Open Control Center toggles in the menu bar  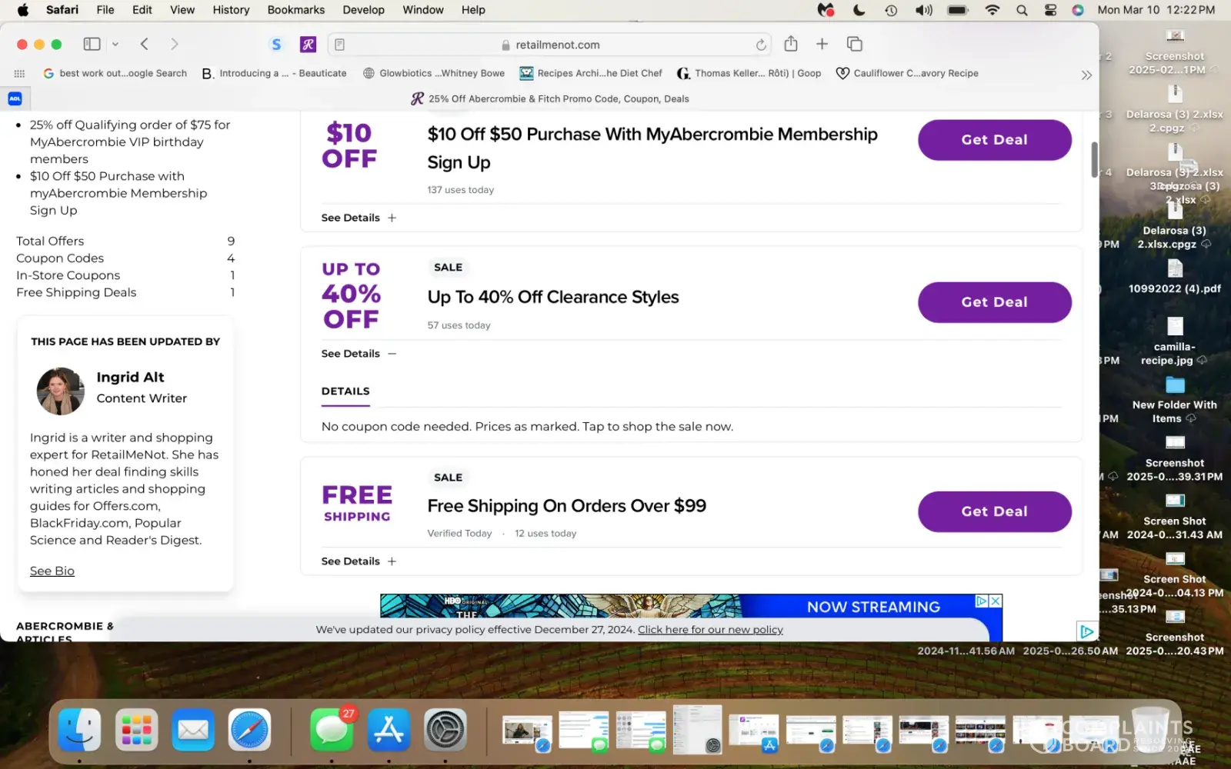click(1050, 10)
